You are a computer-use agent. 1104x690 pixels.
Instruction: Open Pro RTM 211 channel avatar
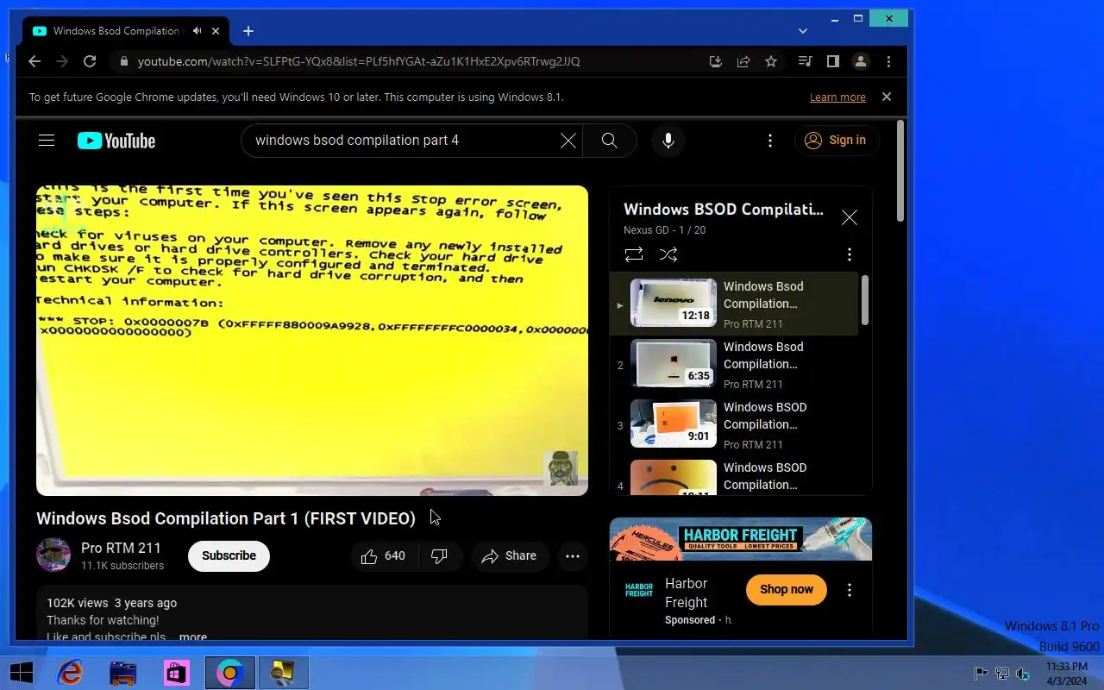tap(53, 555)
